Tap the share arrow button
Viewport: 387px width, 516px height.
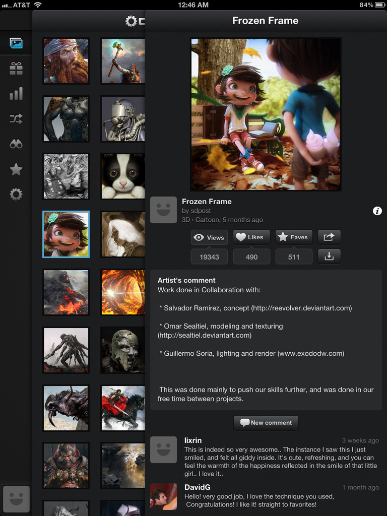click(329, 237)
